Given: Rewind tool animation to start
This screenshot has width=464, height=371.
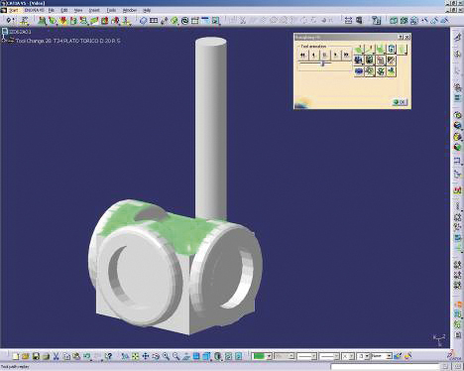Looking at the screenshot, I should (302, 55).
